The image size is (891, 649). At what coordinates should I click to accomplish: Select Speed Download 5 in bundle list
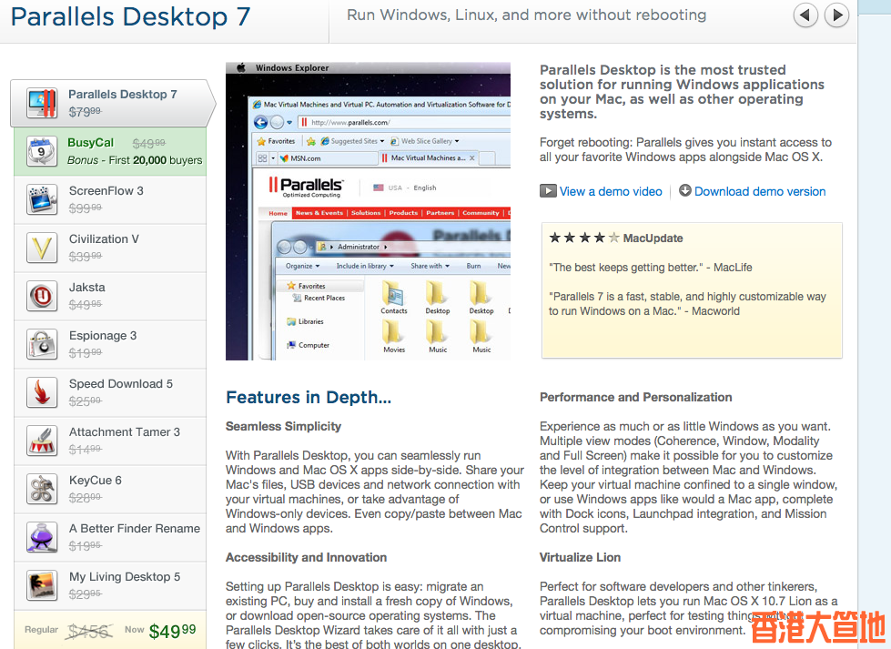tap(110, 393)
